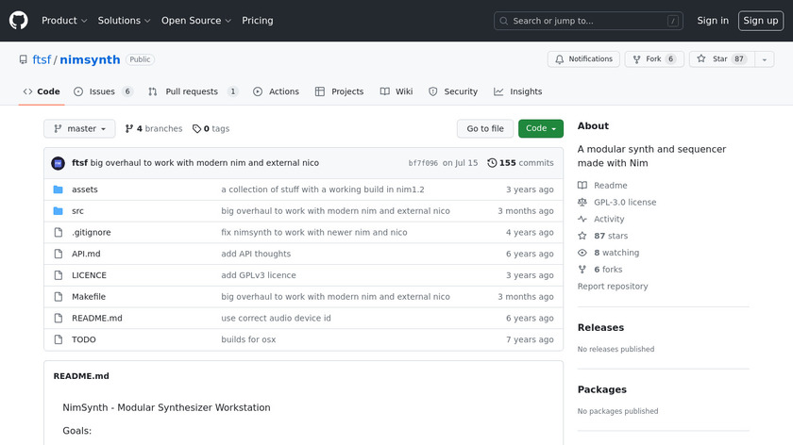
Task: Open the master branch dropdown
Action: [79, 129]
